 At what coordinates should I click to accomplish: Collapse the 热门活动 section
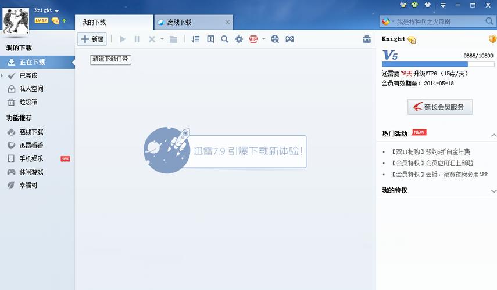click(x=494, y=135)
